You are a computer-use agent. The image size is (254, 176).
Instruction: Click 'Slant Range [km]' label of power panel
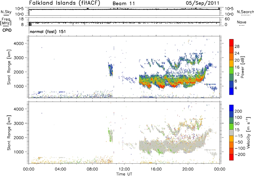9,67
